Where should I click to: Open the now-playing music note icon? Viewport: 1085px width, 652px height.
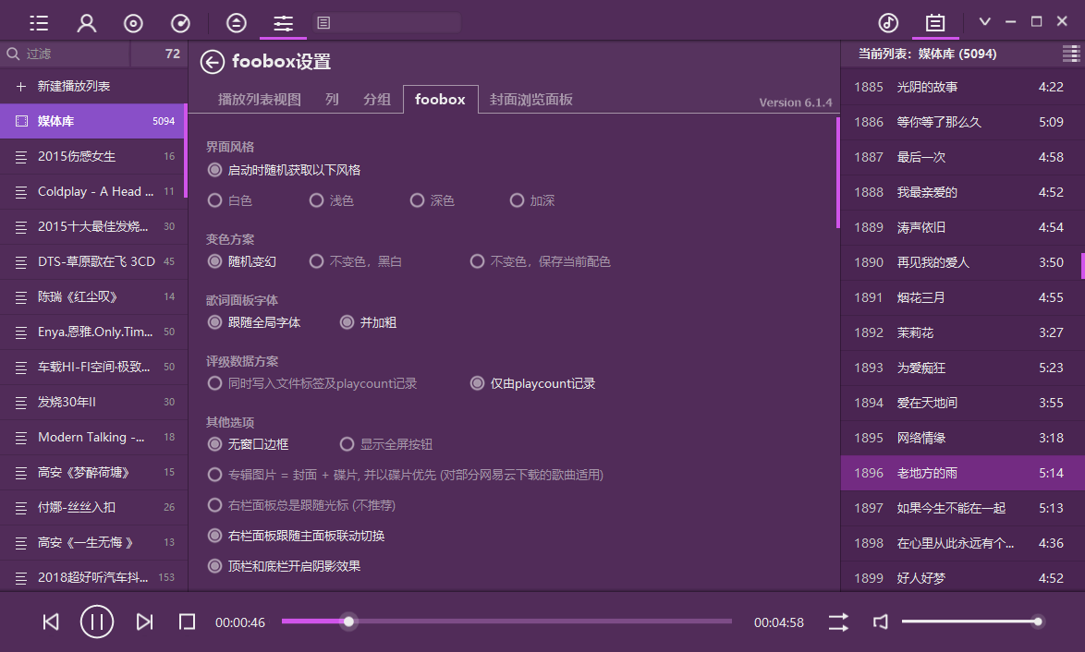(888, 23)
